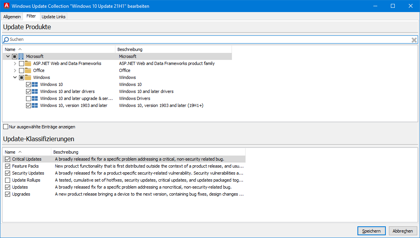Maximize the dialog window
Image resolution: width=420 pixels, height=238 pixels.
tap(393, 6)
